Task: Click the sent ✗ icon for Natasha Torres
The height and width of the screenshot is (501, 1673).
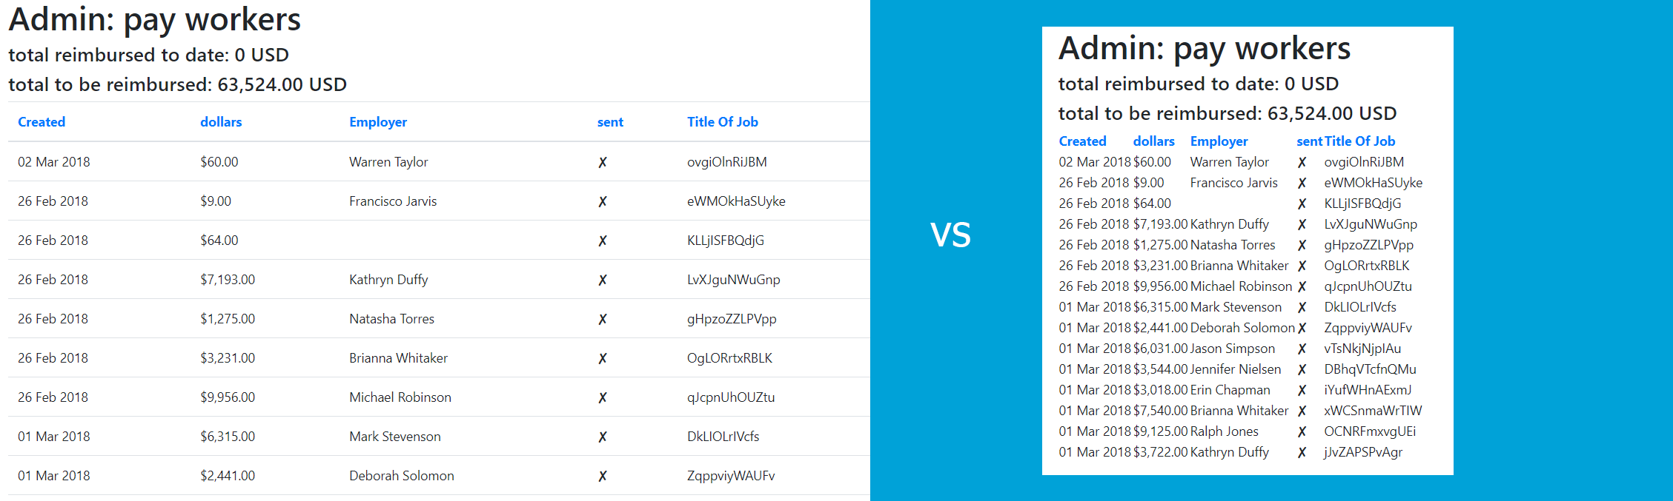Action: point(603,318)
